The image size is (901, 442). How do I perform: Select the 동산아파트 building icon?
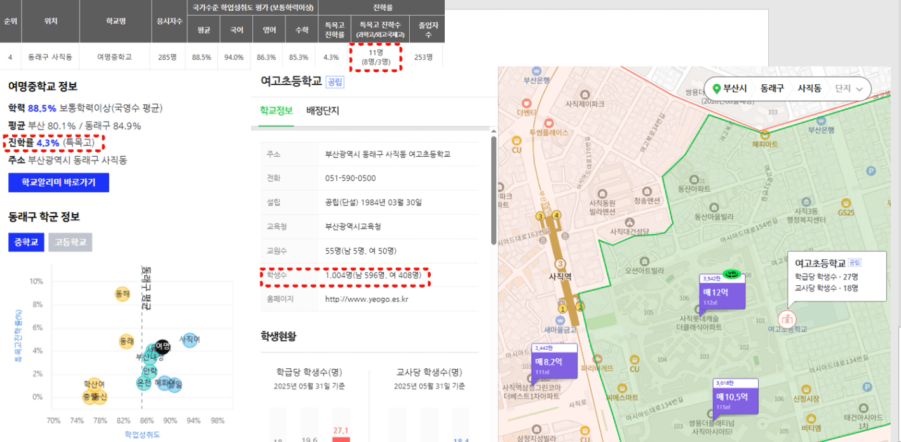coord(694,180)
